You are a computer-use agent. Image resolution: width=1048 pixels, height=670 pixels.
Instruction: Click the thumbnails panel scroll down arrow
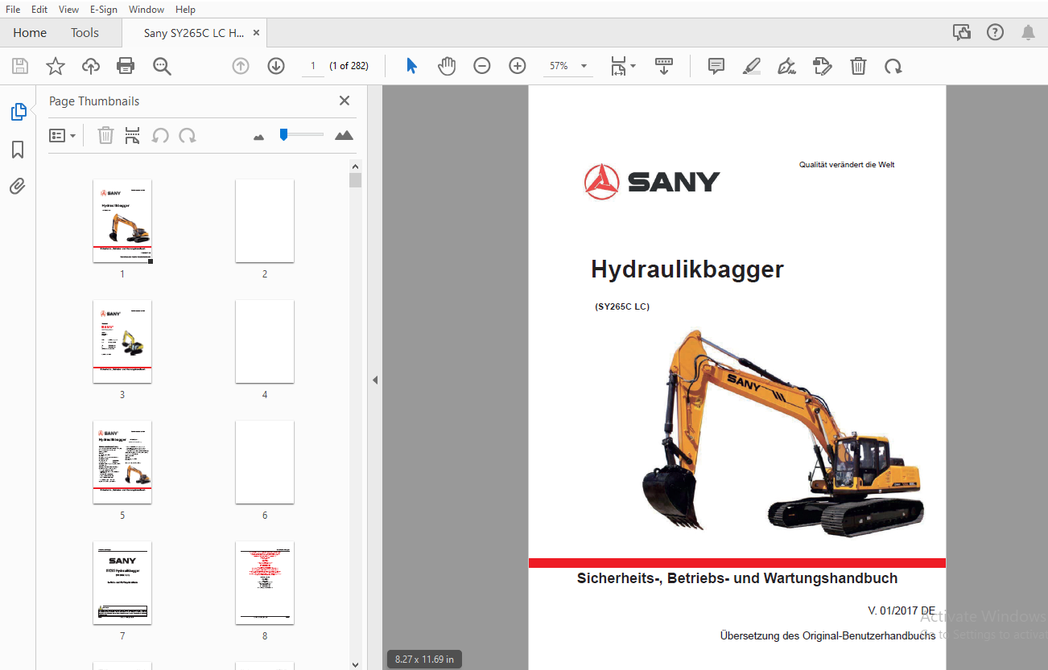(x=355, y=664)
